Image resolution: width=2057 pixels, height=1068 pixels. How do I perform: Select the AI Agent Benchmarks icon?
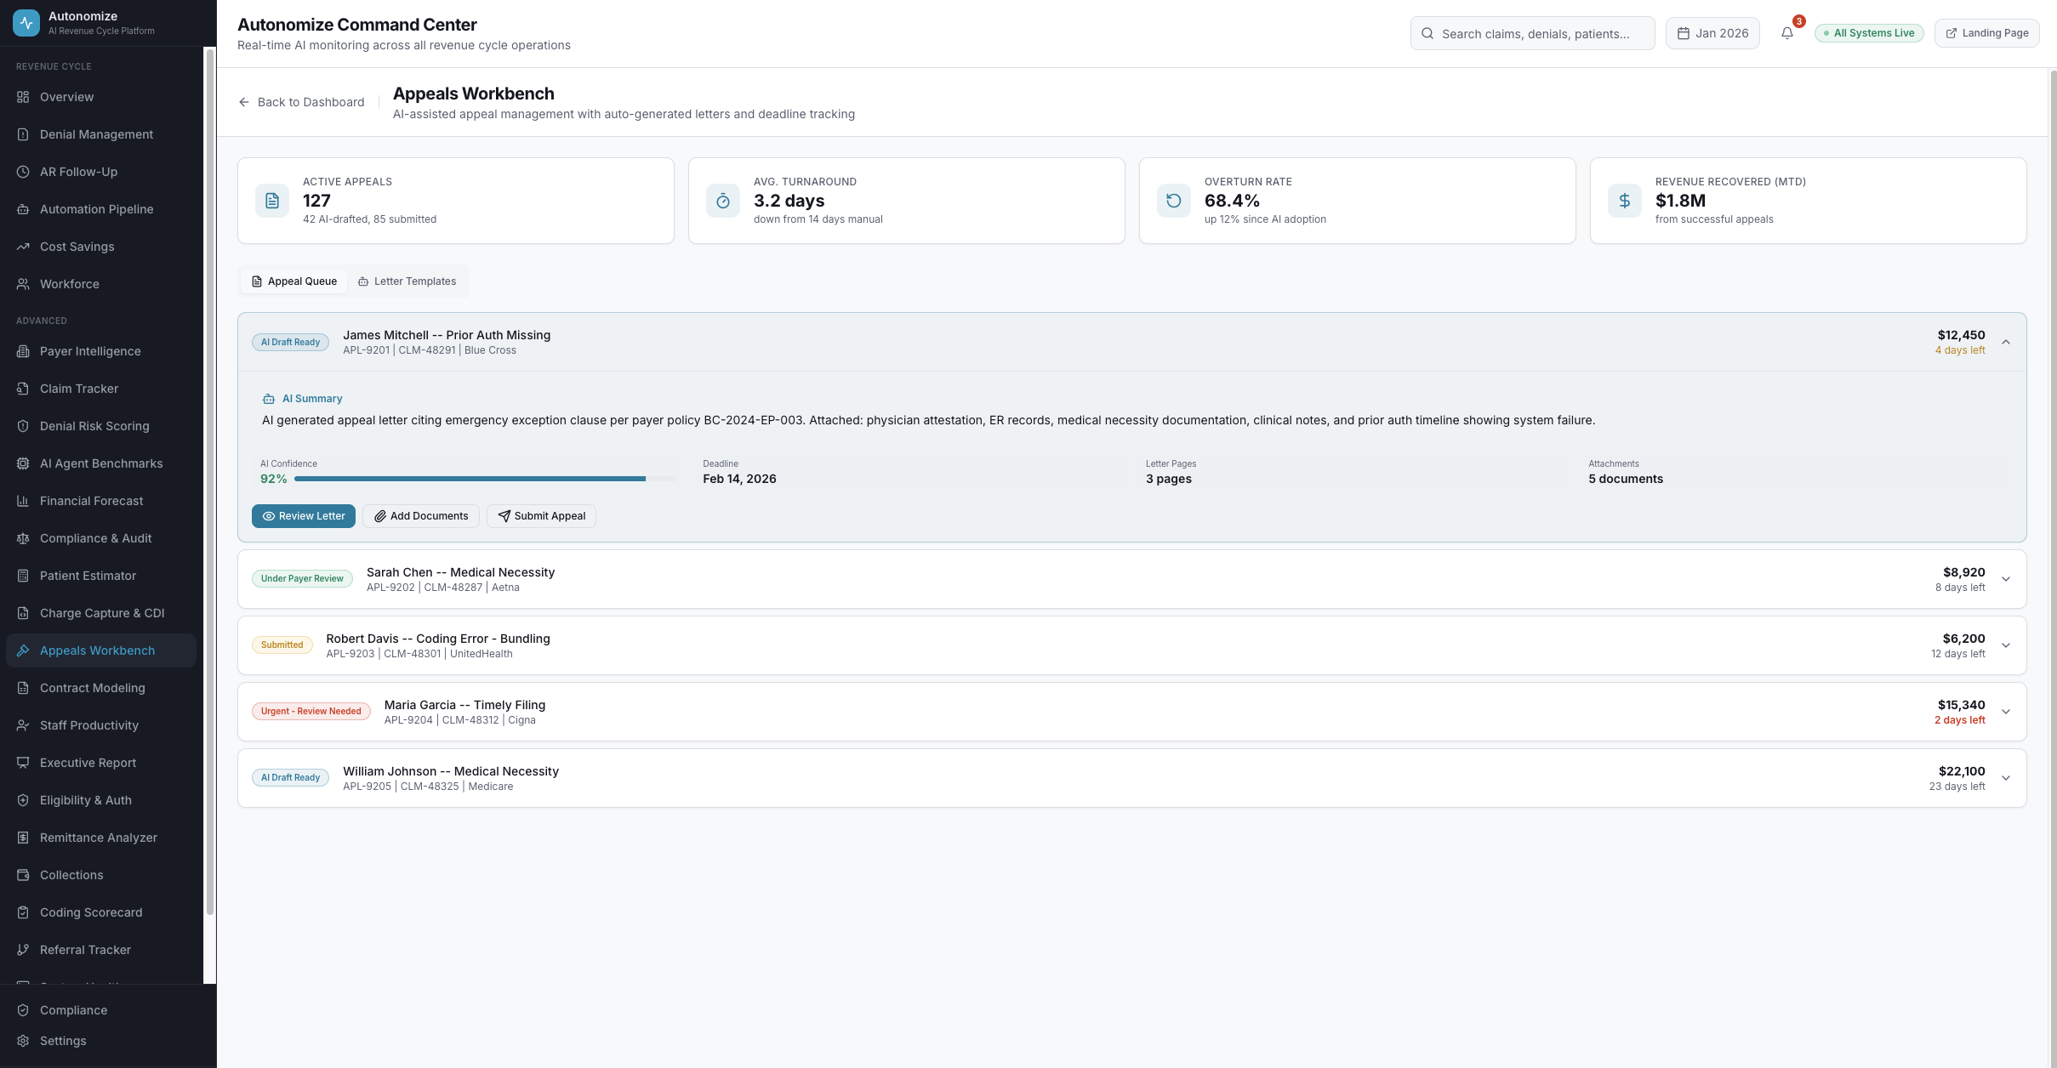23,463
